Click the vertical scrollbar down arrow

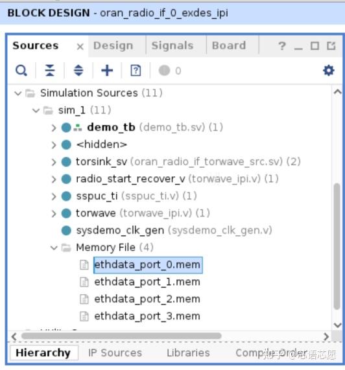[x=337, y=325]
